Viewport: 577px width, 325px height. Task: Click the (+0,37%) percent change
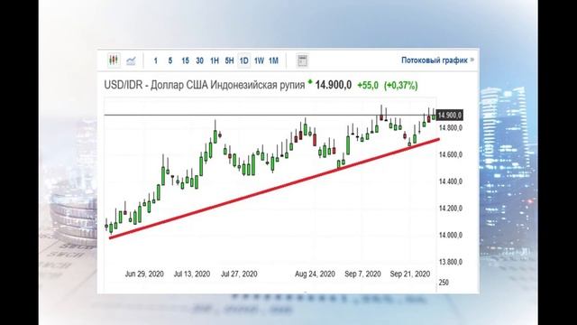(400, 86)
